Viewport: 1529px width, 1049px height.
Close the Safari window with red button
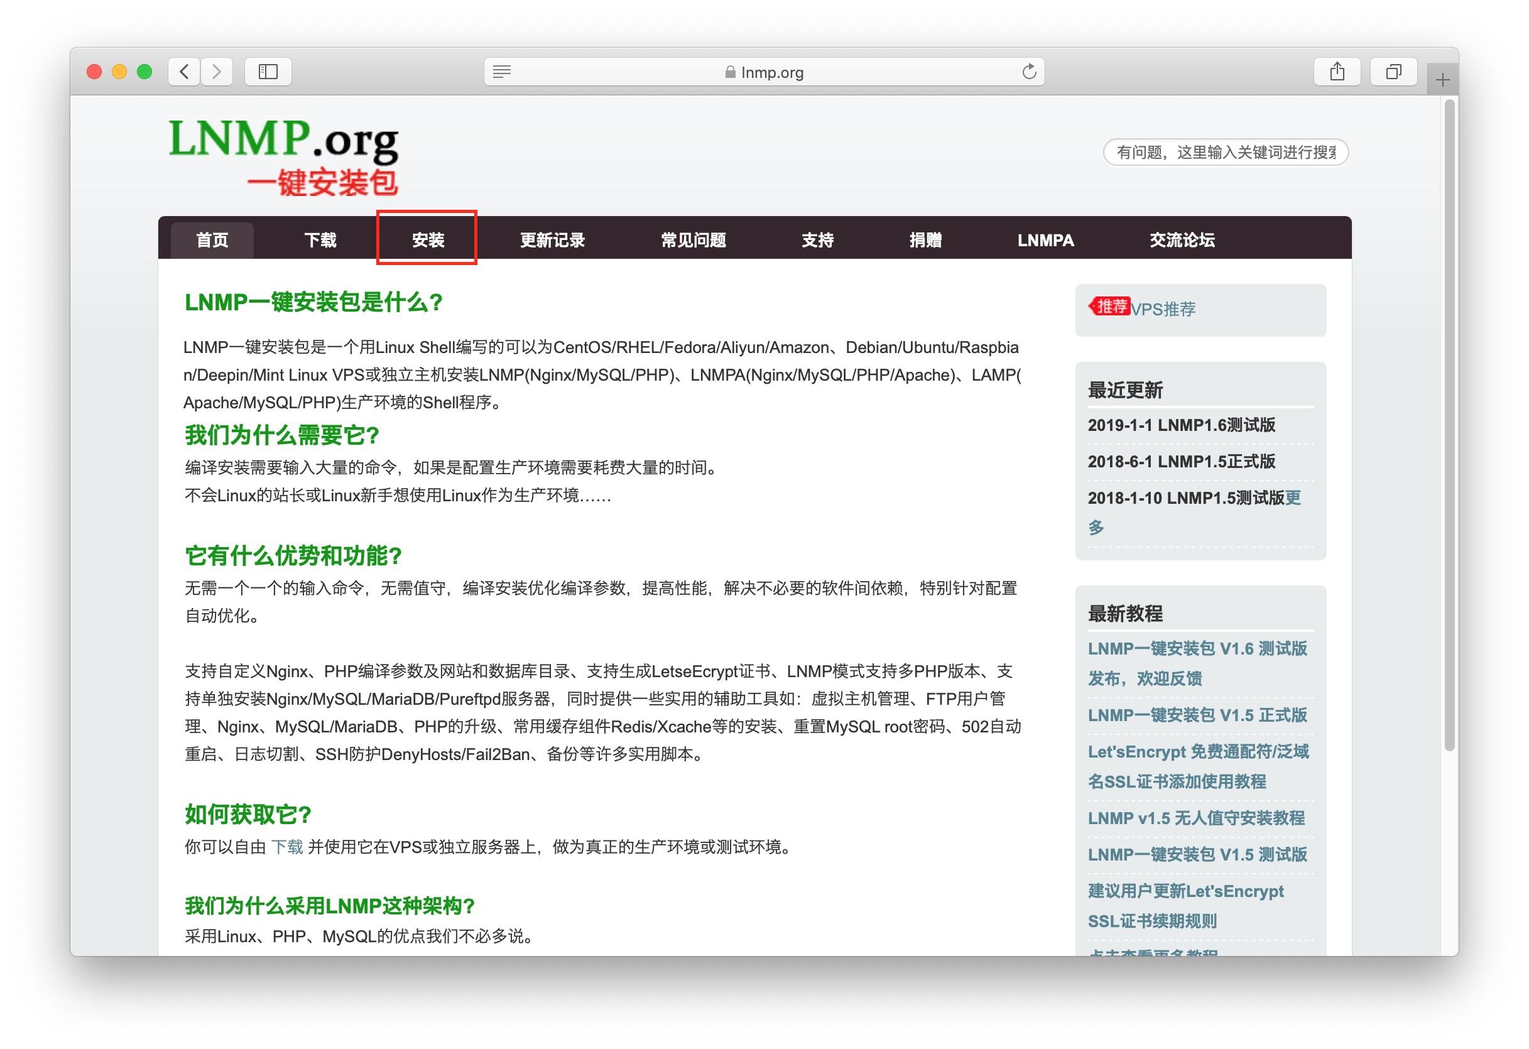coord(94,72)
